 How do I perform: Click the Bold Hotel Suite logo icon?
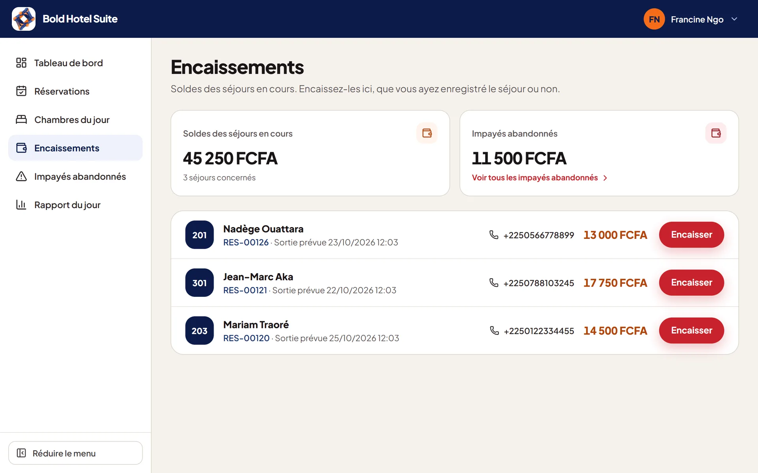24,19
